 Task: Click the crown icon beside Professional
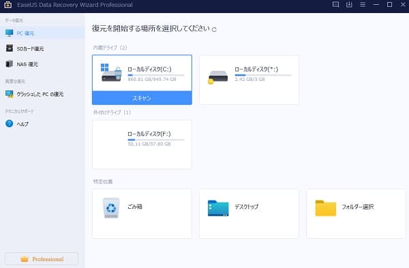(25, 259)
